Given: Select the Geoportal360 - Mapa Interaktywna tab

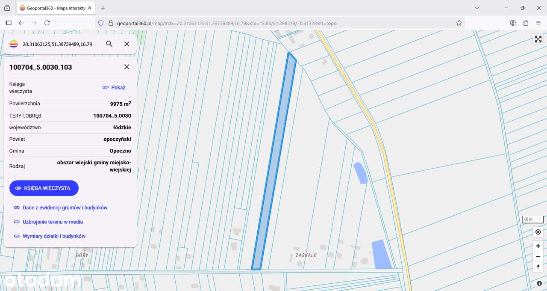Looking at the screenshot, I should click(x=56, y=8).
